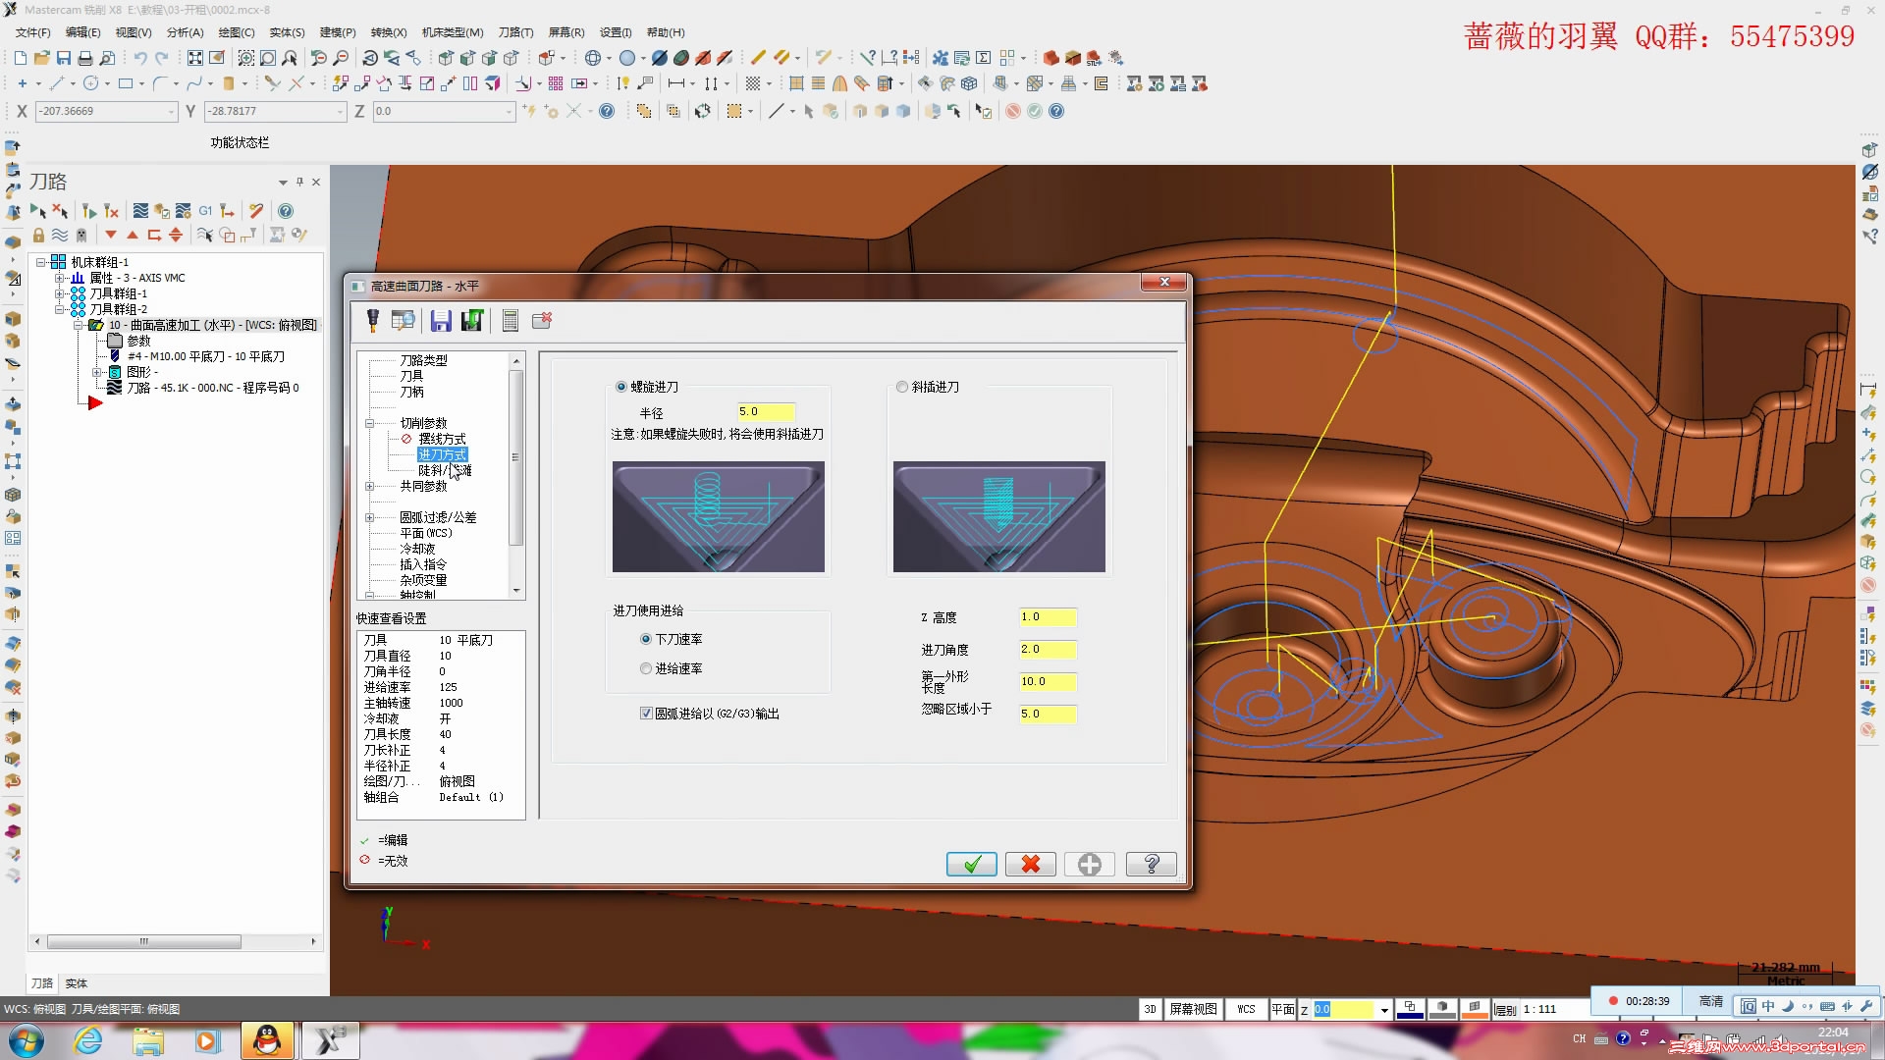Expand 属性 - 3 - AXIS VMC node

(60, 278)
